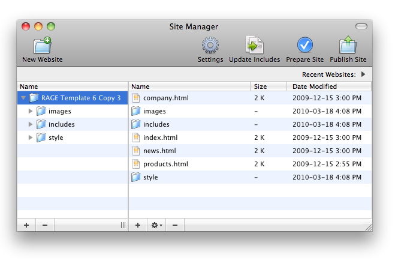Open the Settings gear in toolbar
This screenshot has height=263, width=395.
click(210, 46)
